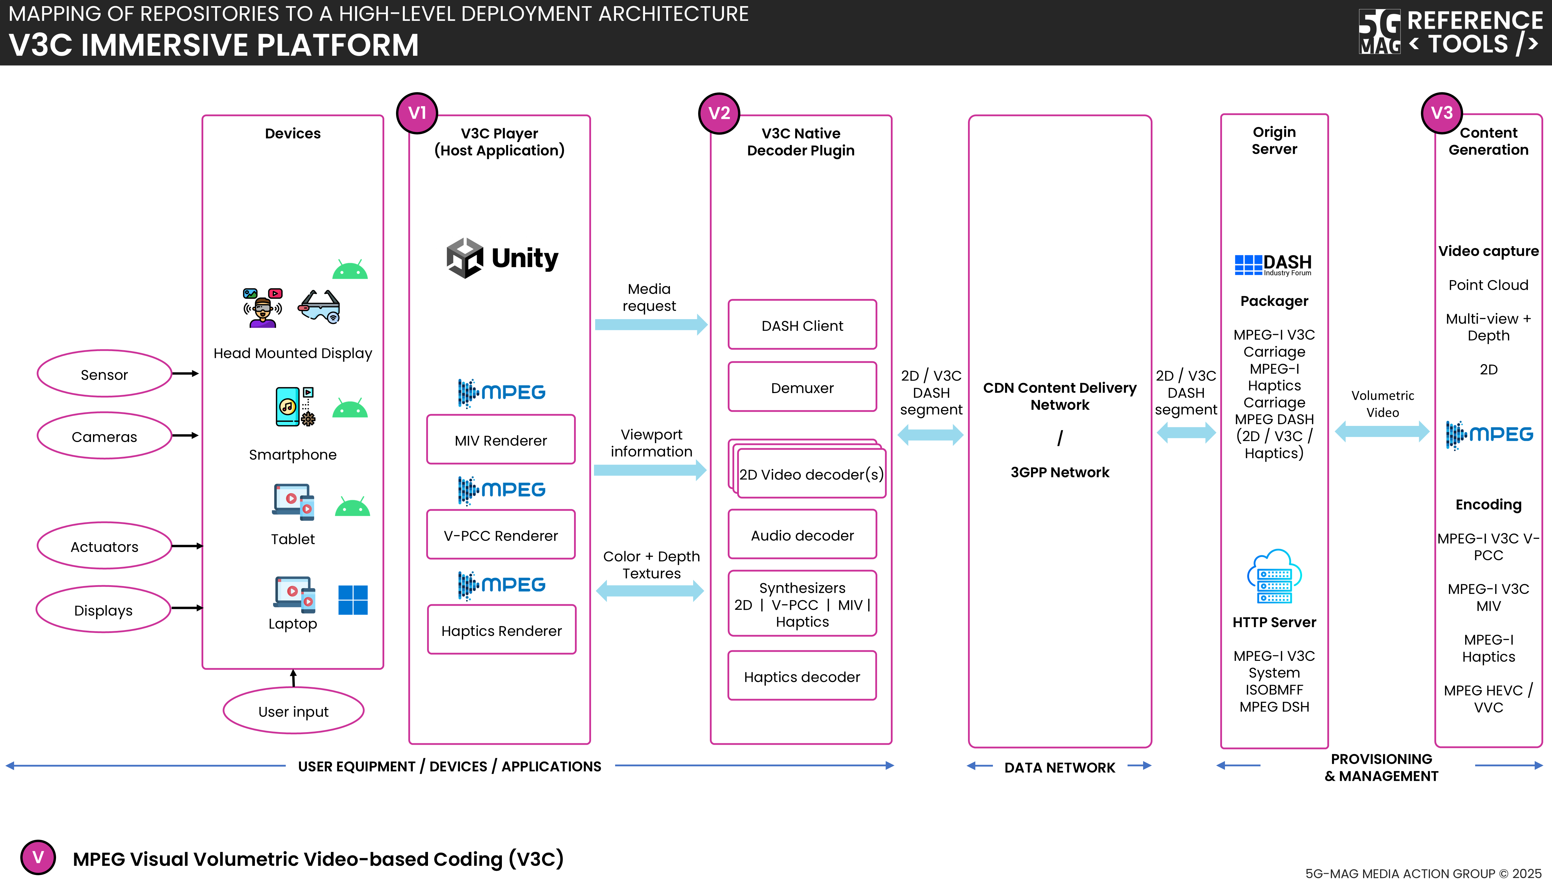Click the Android icon beside Head Mounted Display
1552x887 pixels.
pyautogui.click(x=350, y=270)
